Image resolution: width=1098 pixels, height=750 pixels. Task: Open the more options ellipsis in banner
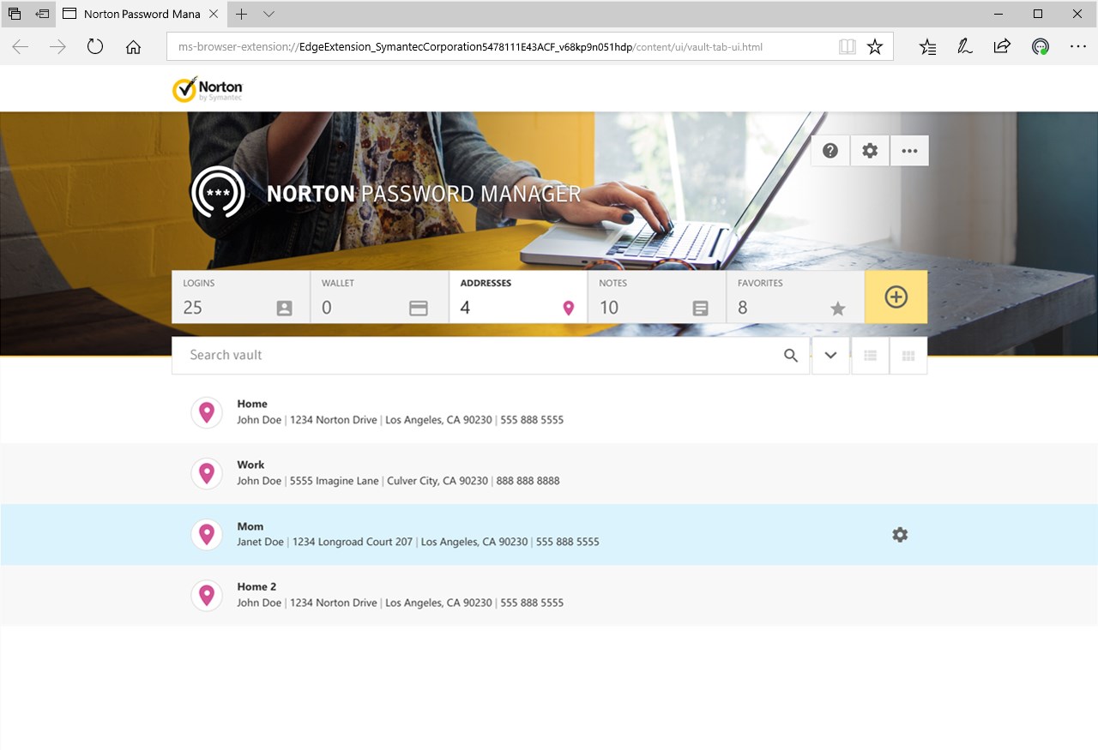pyautogui.click(x=909, y=151)
